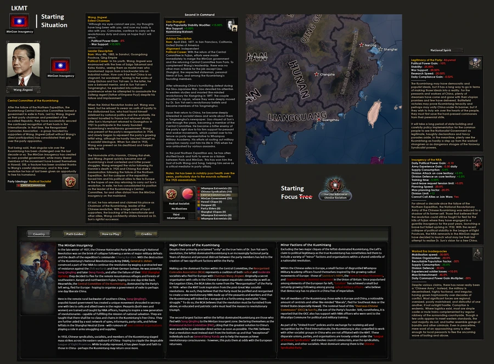Click "The Last National of Chinese Socialism" focus icon
This screenshot has width=494, height=364.
coord(336,185)
